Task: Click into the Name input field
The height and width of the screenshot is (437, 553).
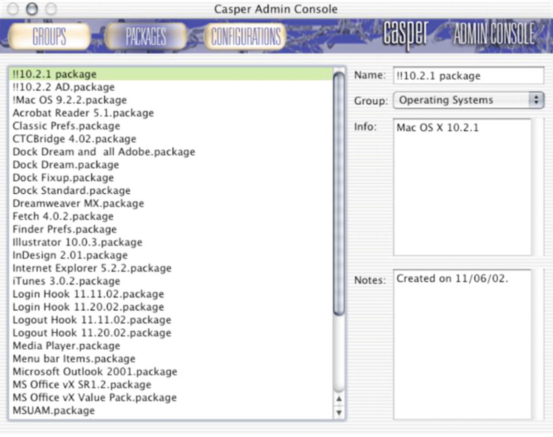Action: [x=468, y=75]
